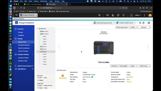Open the Firefox application menu icon
Viewport: 161px width, 91px height.
click(x=151, y=8)
